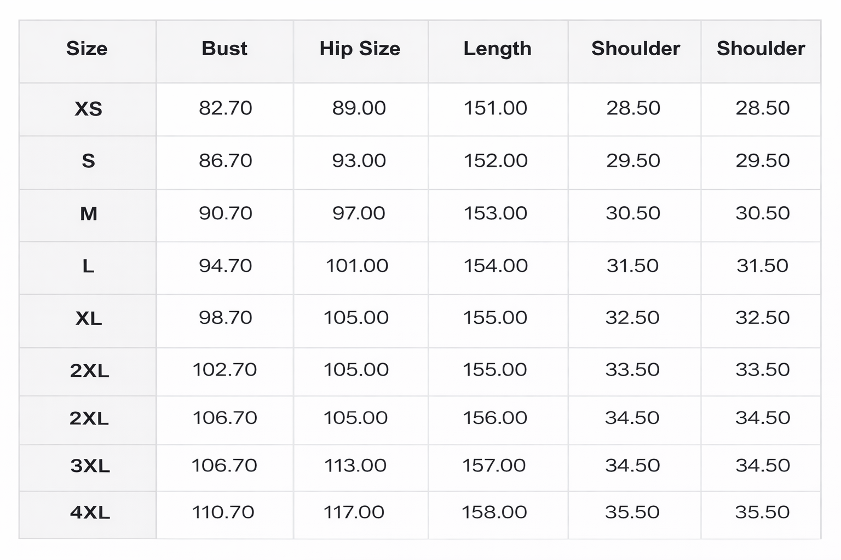
Task: Click the Bust column header
Action: point(224,49)
